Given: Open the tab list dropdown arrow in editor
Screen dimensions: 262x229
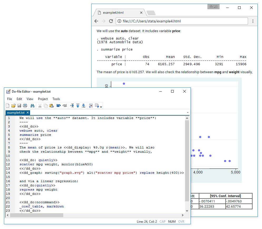Looking at the screenshot, I should (x=188, y=113).
